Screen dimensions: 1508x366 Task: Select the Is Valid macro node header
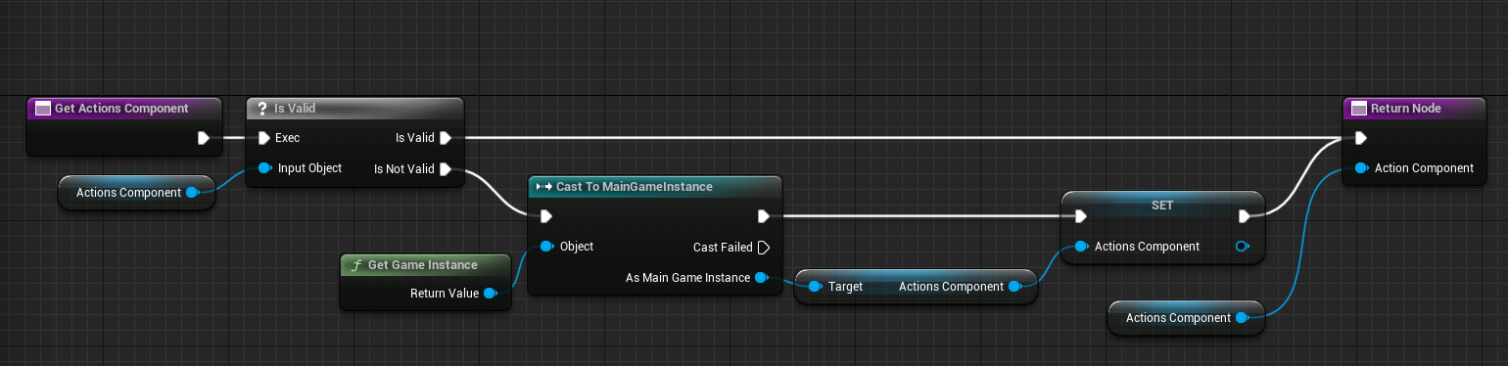click(353, 109)
